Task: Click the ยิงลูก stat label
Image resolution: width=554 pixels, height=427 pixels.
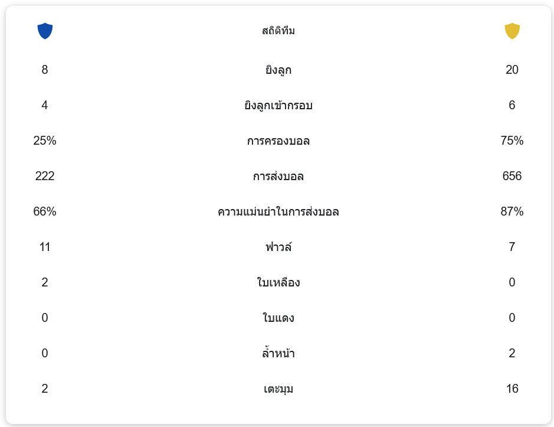Action: (278, 70)
